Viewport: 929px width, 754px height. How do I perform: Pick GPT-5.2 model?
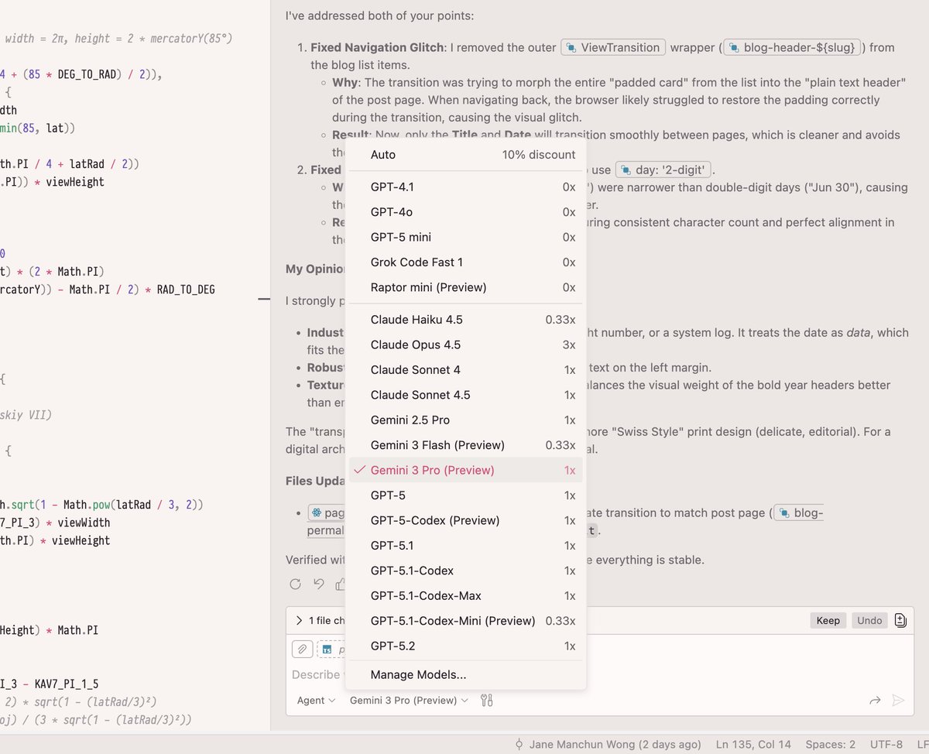pos(465,646)
